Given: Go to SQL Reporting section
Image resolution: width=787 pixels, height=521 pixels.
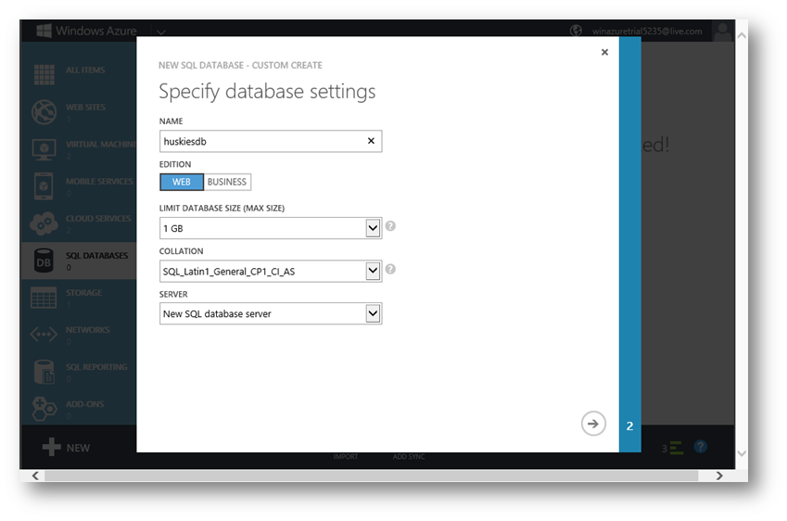Looking at the screenshot, I should pyautogui.click(x=96, y=367).
